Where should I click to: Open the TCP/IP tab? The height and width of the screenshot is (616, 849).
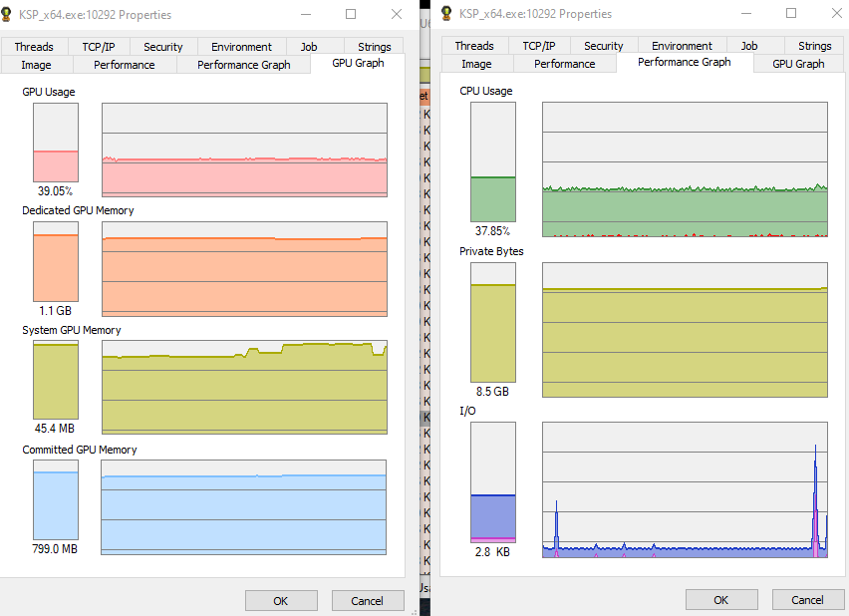[99, 46]
